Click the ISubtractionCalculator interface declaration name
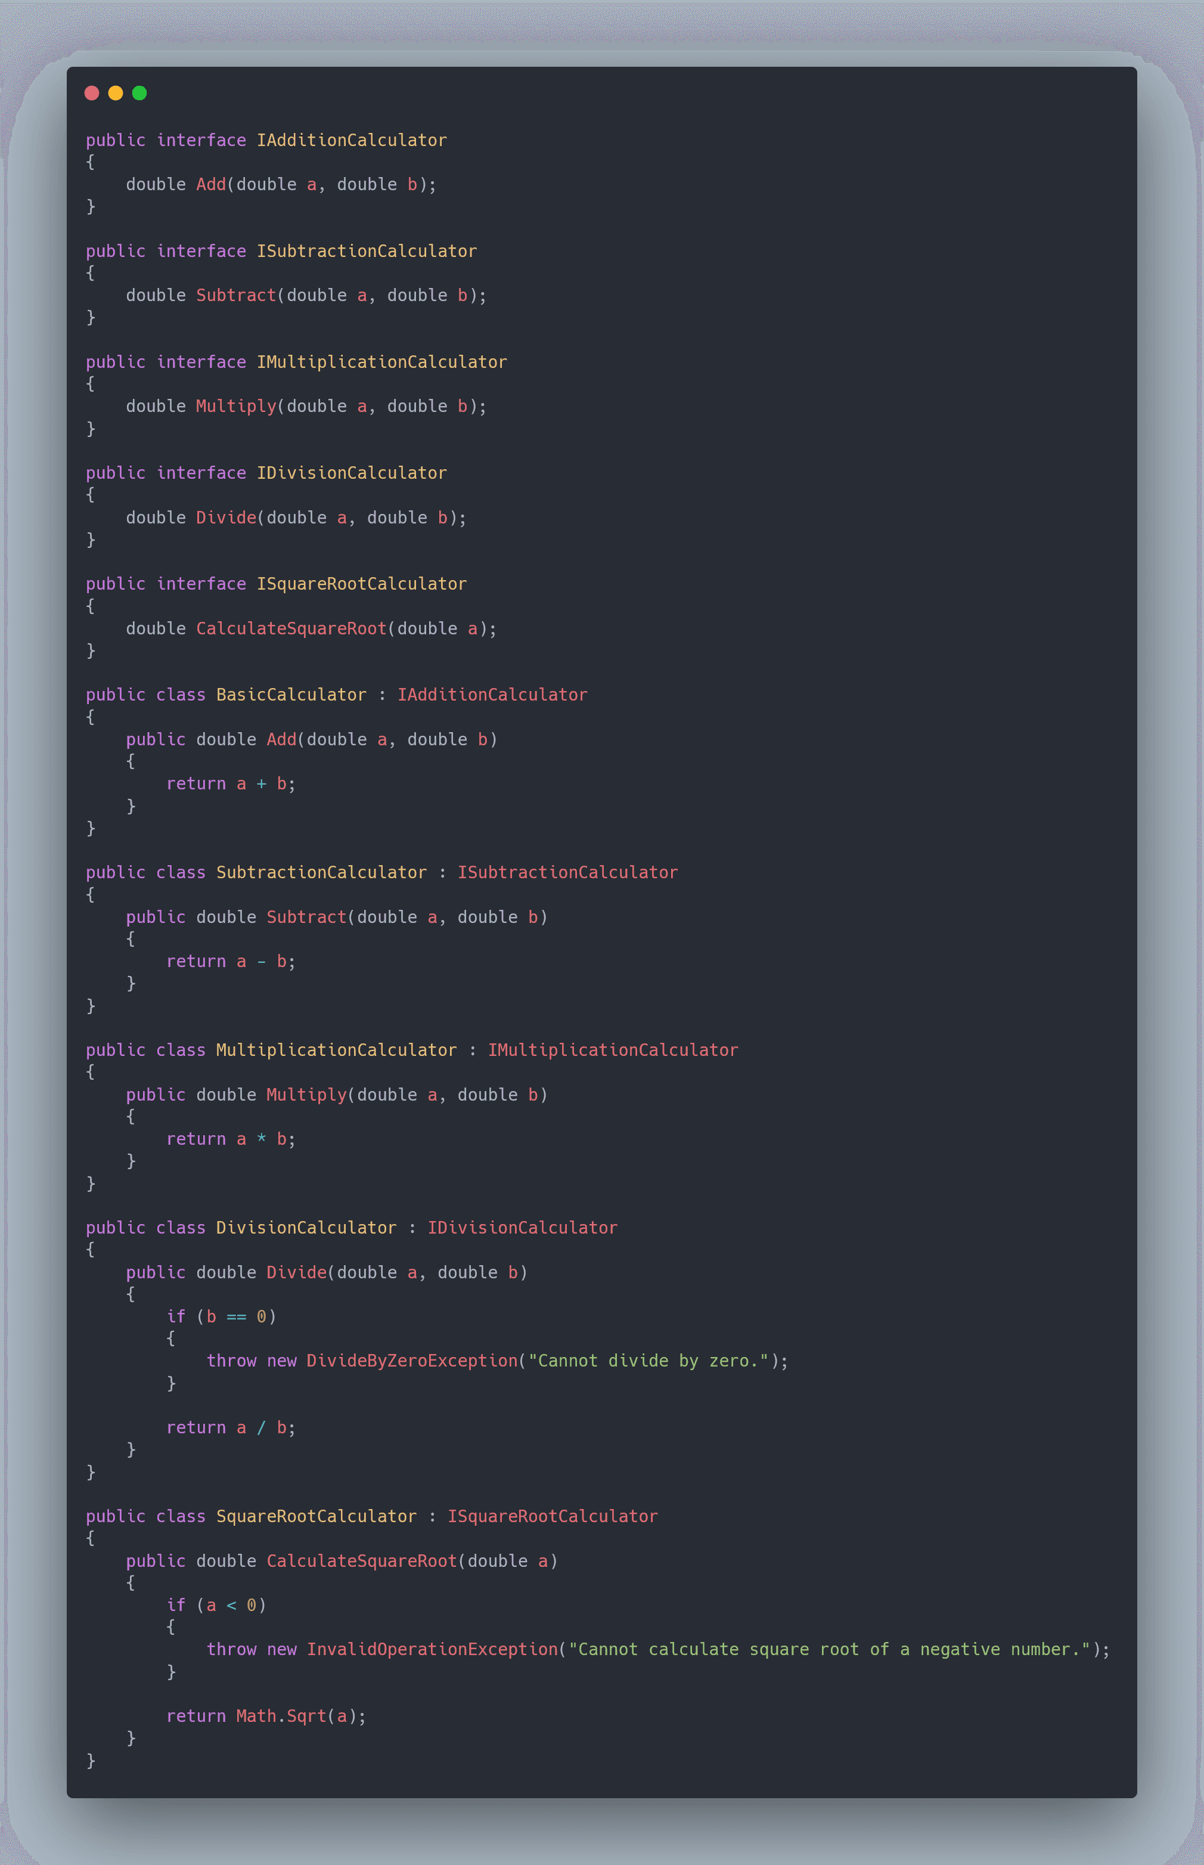Screen dimensions: 1204x1865 coord(366,251)
